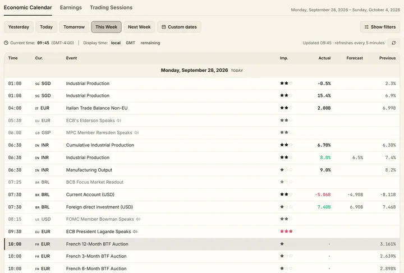The height and width of the screenshot is (273, 404).
Task: Click the Imp. column header
Action: tap(284, 58)
